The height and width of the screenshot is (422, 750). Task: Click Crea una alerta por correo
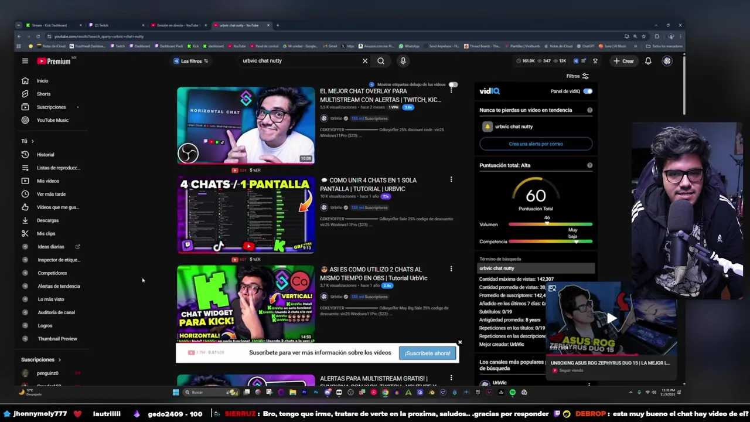tap(536, 144)
